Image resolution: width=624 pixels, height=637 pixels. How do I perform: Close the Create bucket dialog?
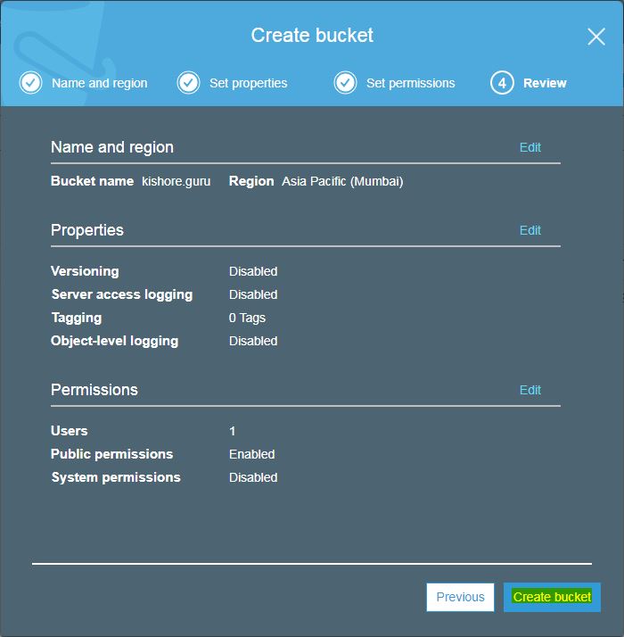596,37
